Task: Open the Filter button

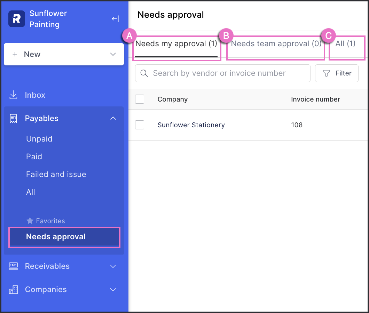Action: pyautogui.click(x=337, y=73)
